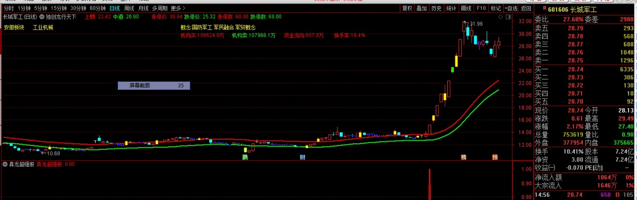
Task: Click the 返回 back button
Action: click(x=526, y=8)
